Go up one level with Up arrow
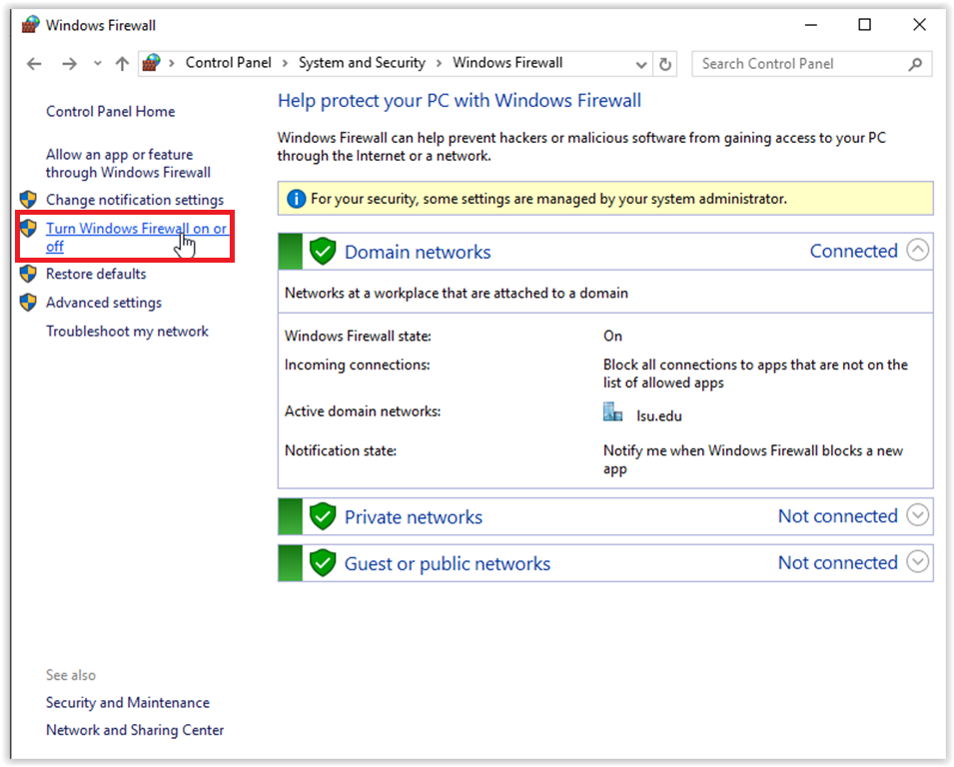954x767 pixels. pos(122,63)
